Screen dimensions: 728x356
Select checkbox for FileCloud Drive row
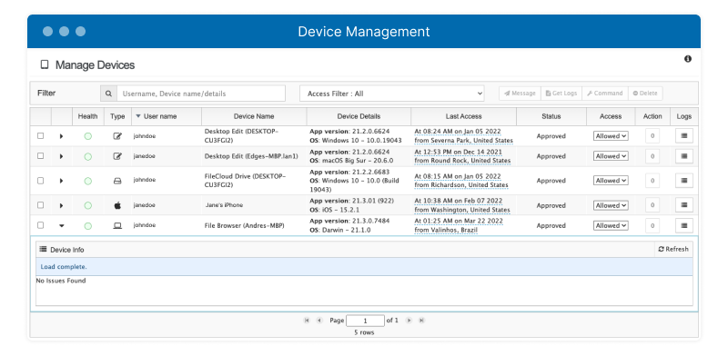pos(40,181)
